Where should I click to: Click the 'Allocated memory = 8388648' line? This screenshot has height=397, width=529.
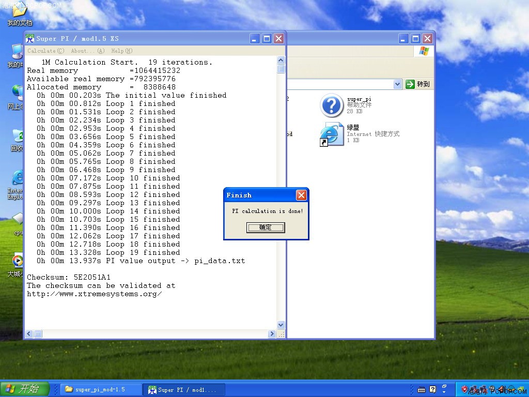101,87
